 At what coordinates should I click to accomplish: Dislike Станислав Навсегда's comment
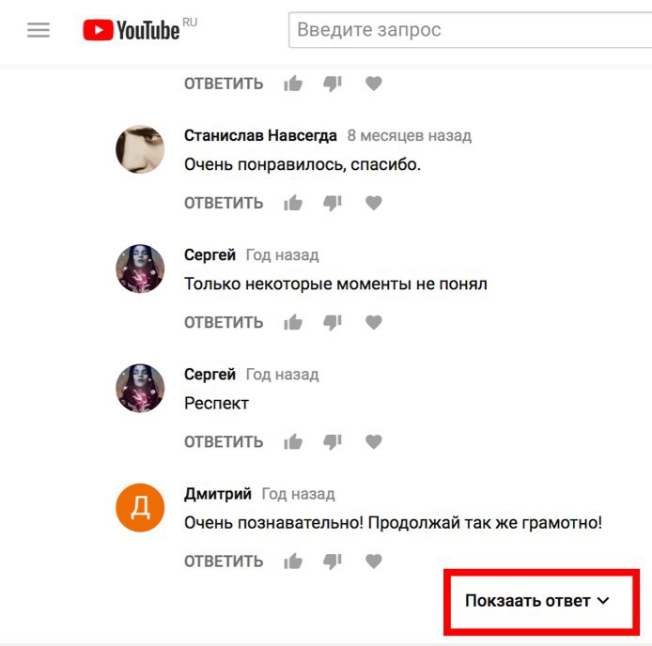click(x=333, y=203)
